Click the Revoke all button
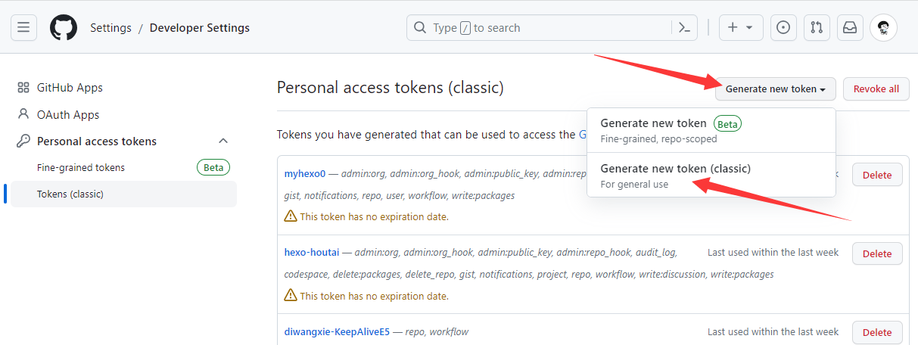918x345 pixels. click(x=876, y=89)
